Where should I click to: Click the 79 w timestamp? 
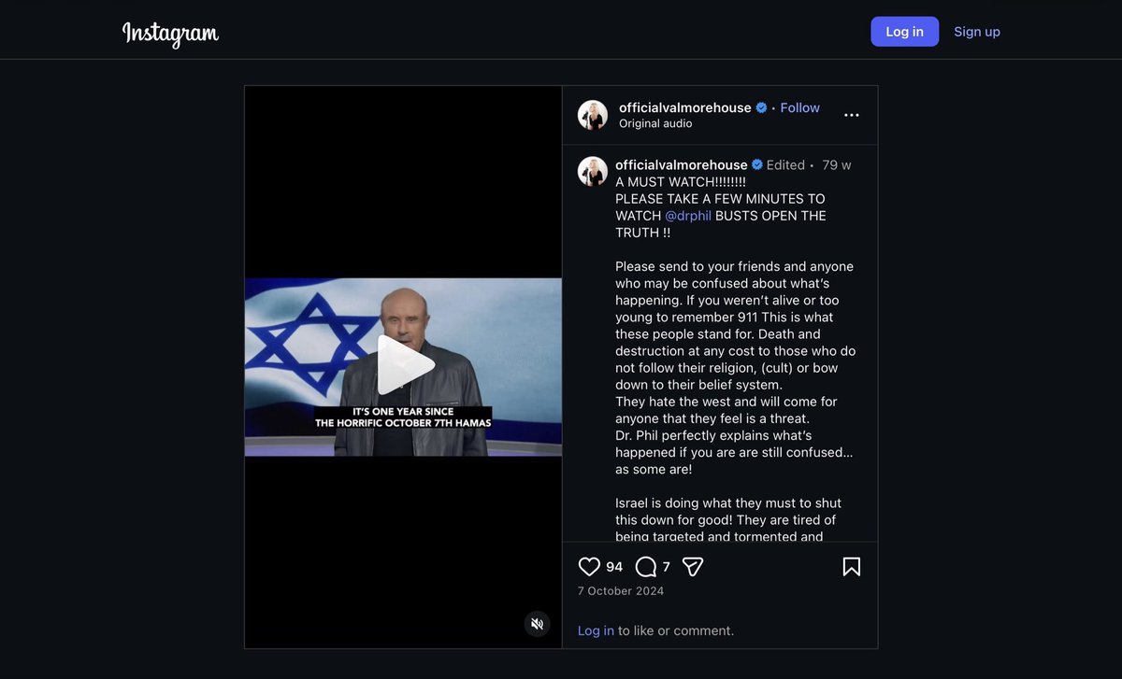837,165
